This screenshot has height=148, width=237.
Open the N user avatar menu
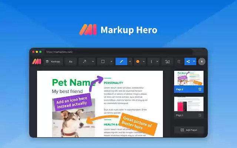201,61
